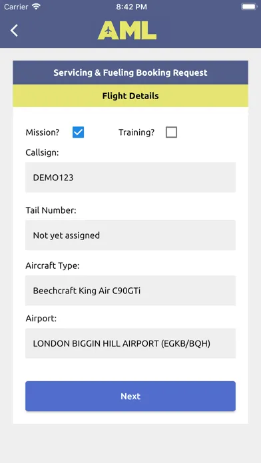
Task: Tap the Carrier label in status bar
Action: [x=16, y=7]
